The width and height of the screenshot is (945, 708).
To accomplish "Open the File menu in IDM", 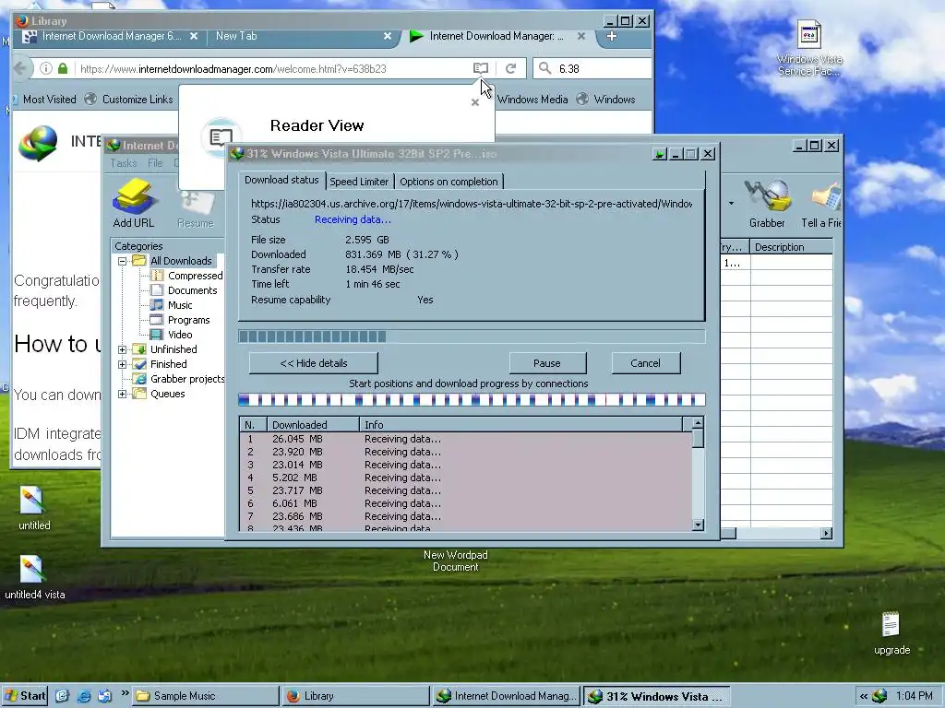I will tap(155, 163).
